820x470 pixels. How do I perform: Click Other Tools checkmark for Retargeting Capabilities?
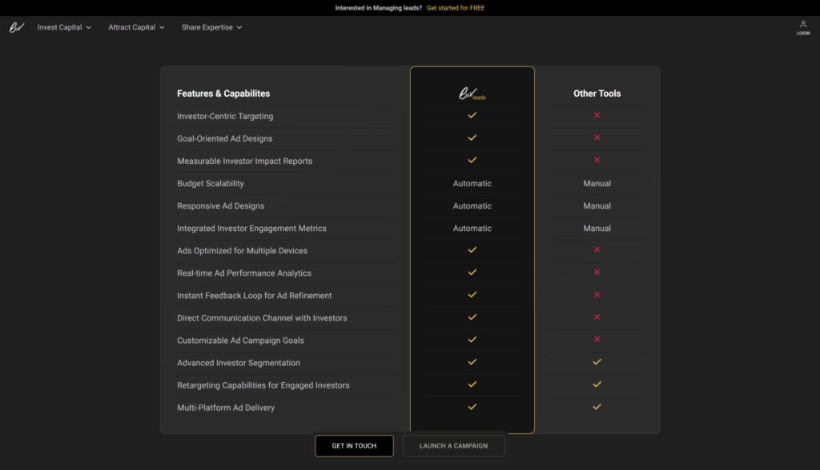tap(597, 384)
